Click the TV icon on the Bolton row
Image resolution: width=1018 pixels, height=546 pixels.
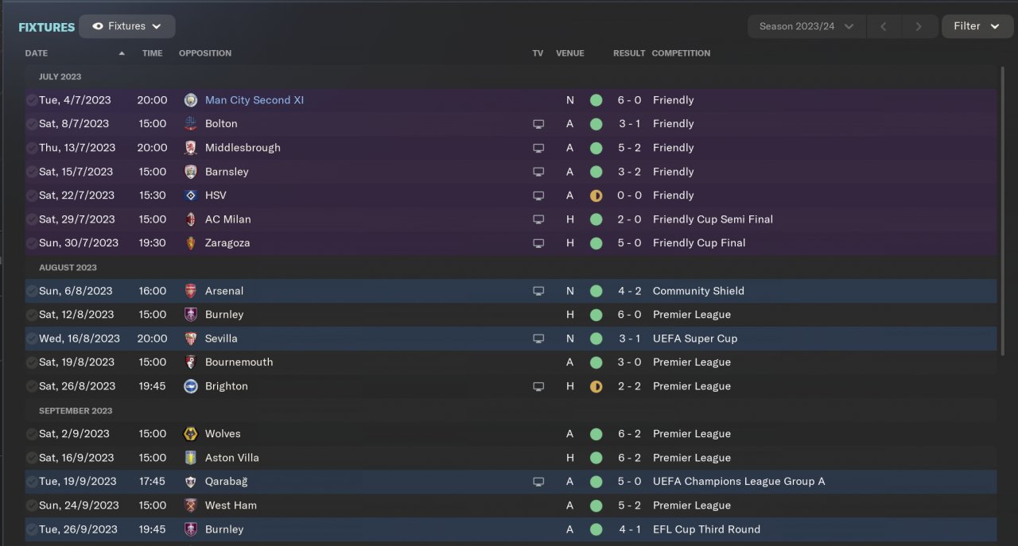pyautogui.click(x=538, y=124)
